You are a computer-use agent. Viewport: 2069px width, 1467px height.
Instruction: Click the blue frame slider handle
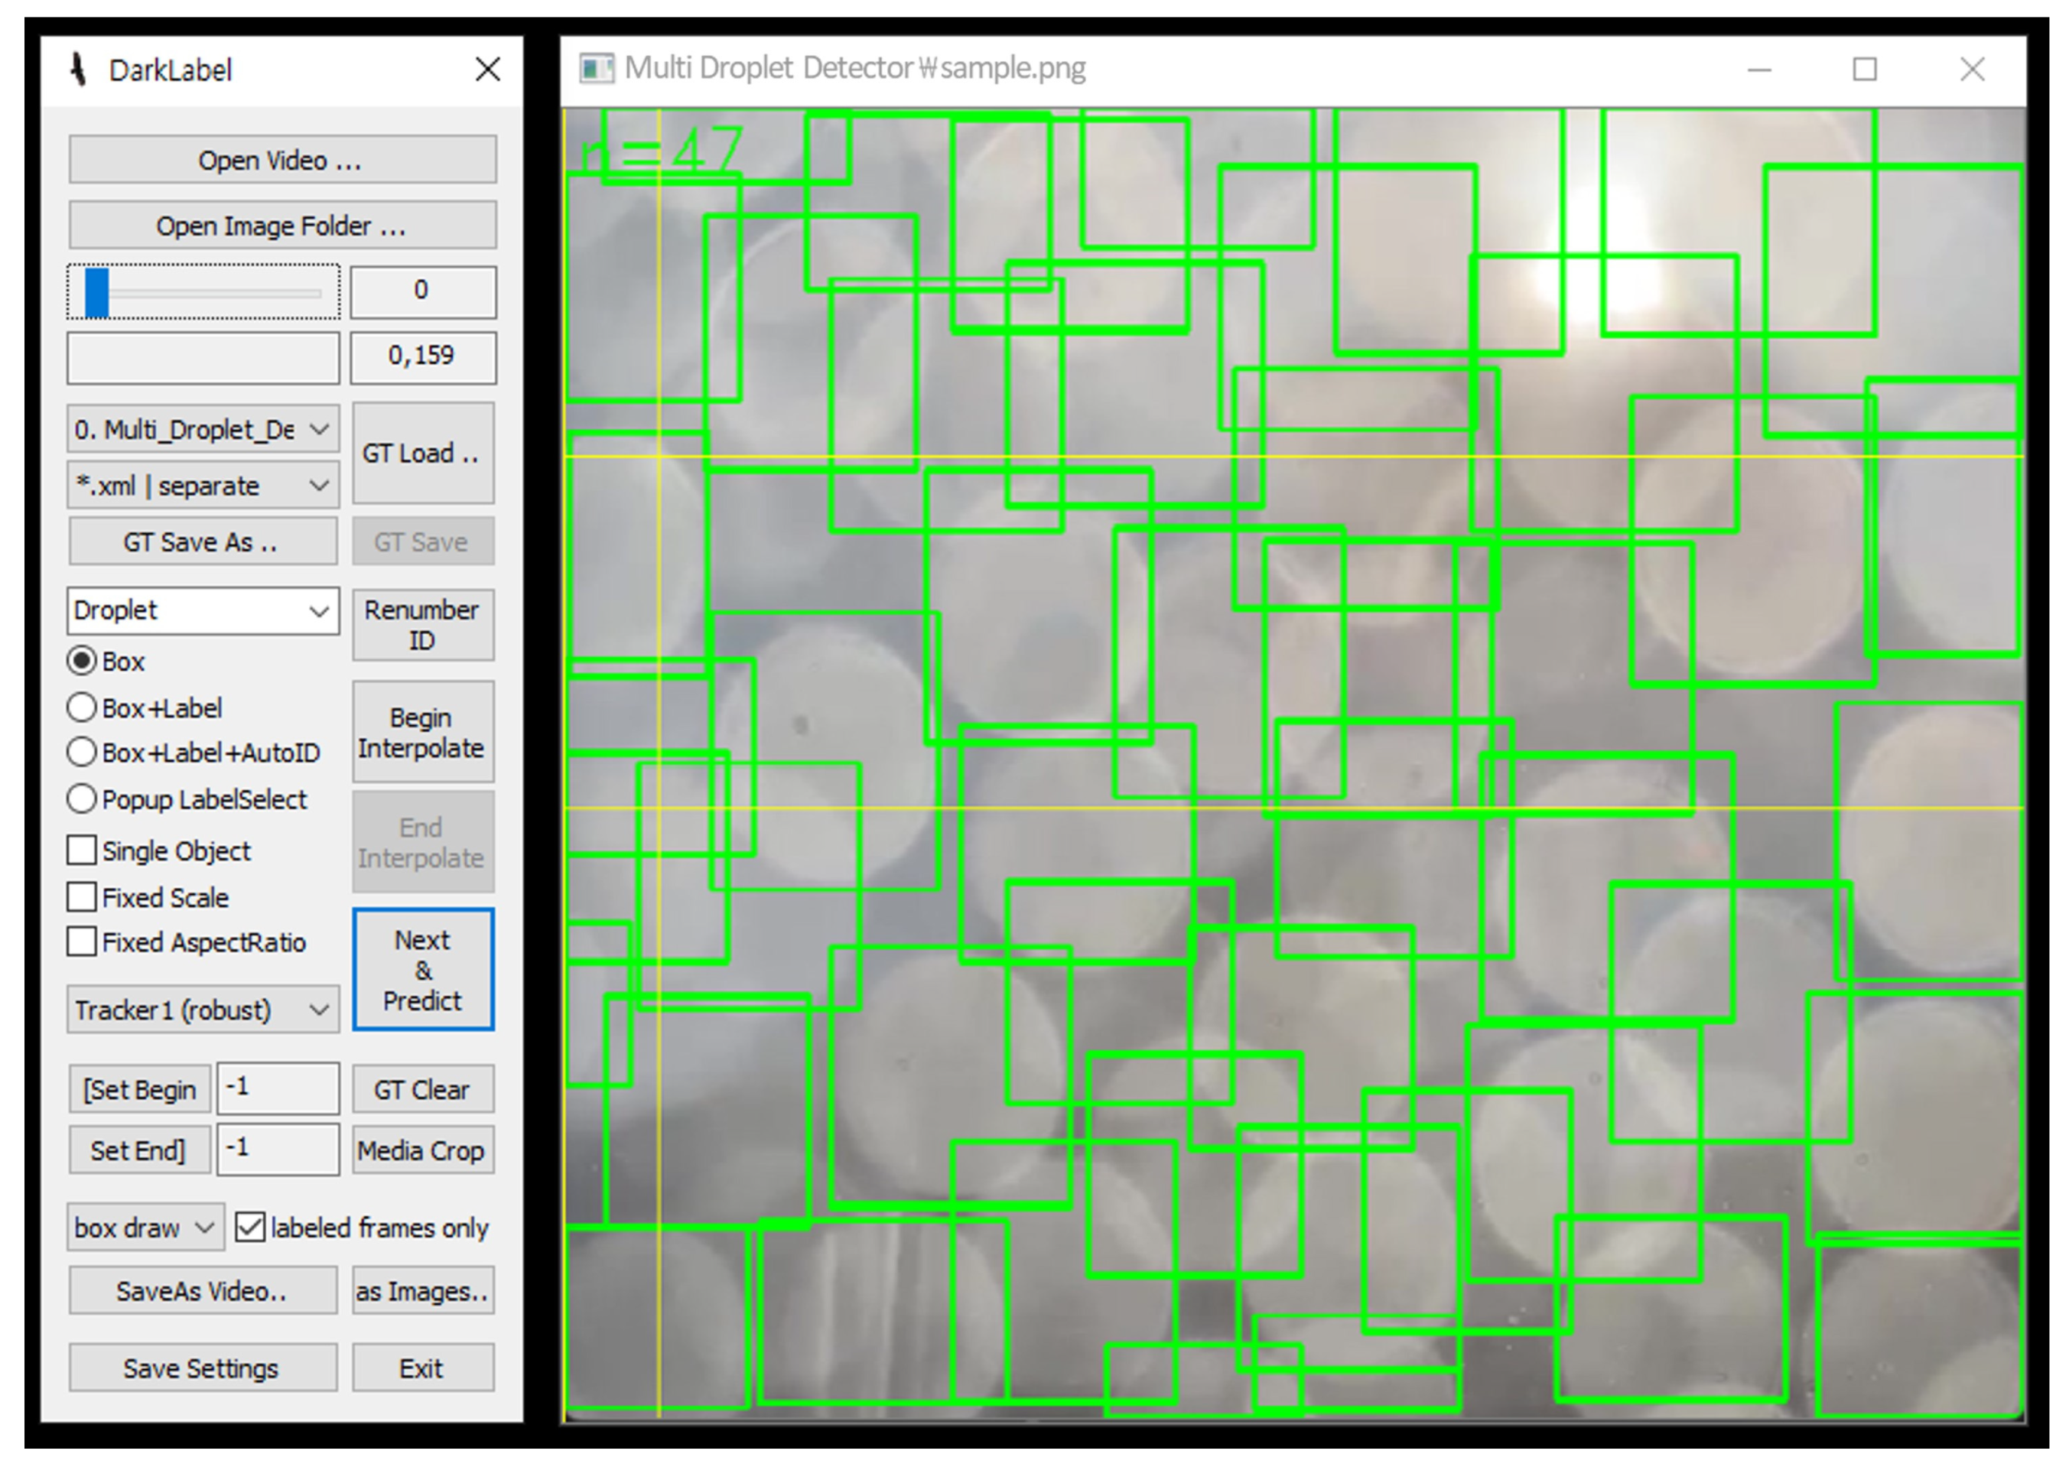coord(96,291)
